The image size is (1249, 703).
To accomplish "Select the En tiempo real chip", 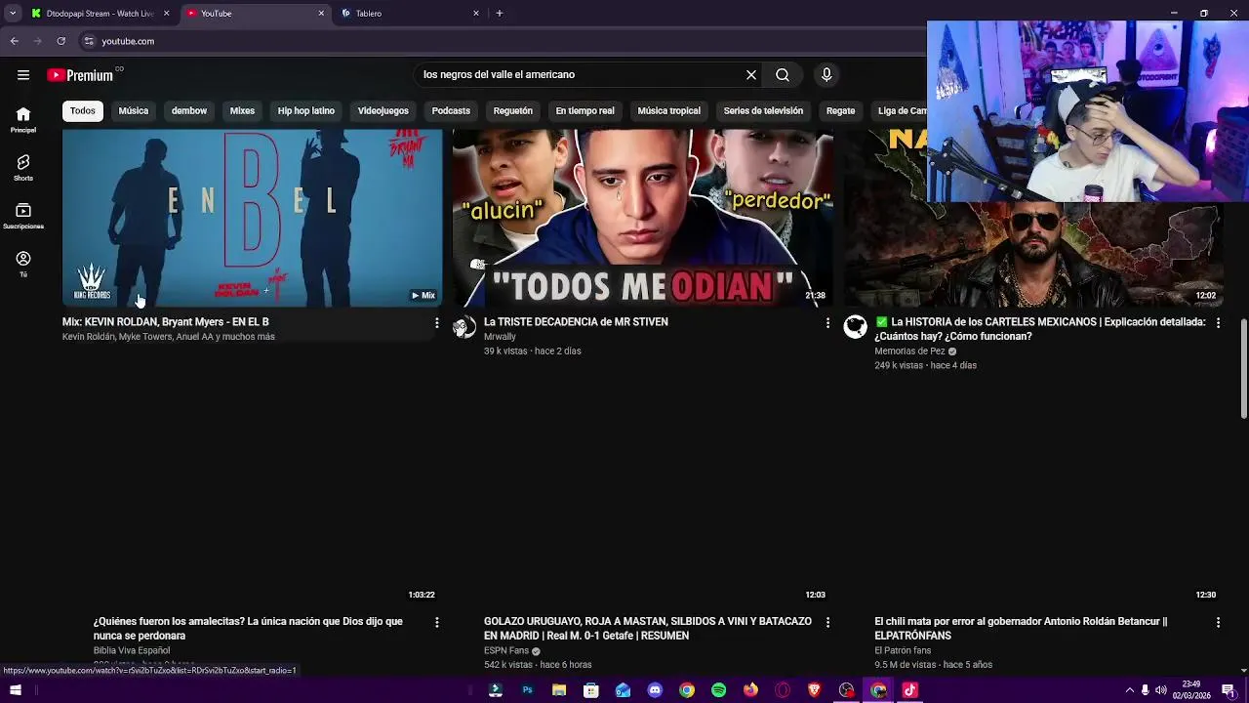I will point(585,111).
